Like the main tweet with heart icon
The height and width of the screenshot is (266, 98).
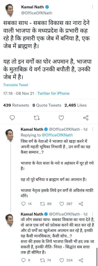click(61, 118)
